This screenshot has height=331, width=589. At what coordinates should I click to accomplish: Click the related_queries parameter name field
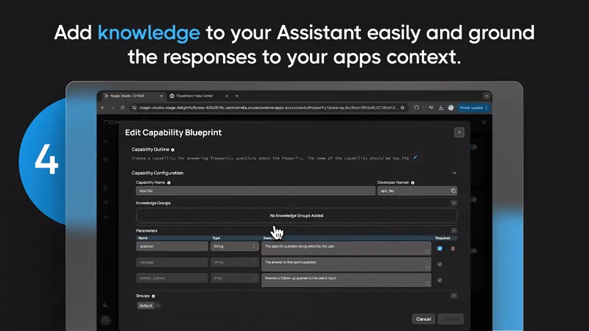172,278
